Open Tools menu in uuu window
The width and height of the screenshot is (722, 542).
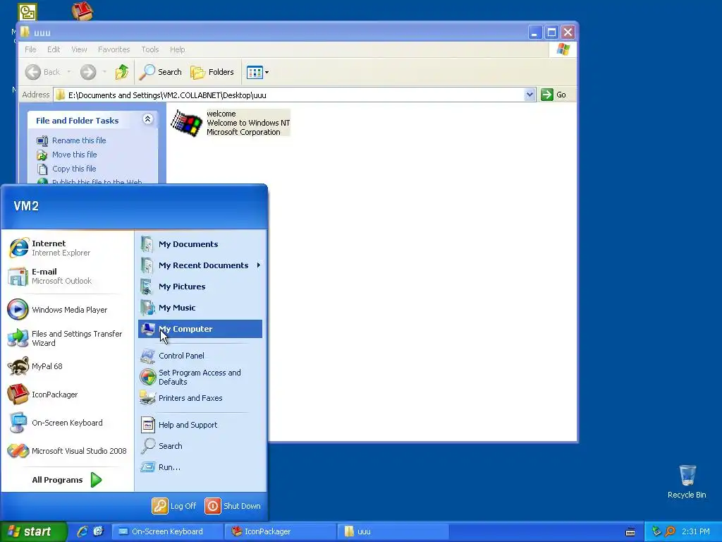[x=149, y=49]
